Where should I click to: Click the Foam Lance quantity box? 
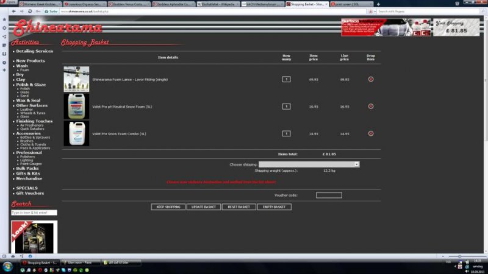tap(286, 79)
